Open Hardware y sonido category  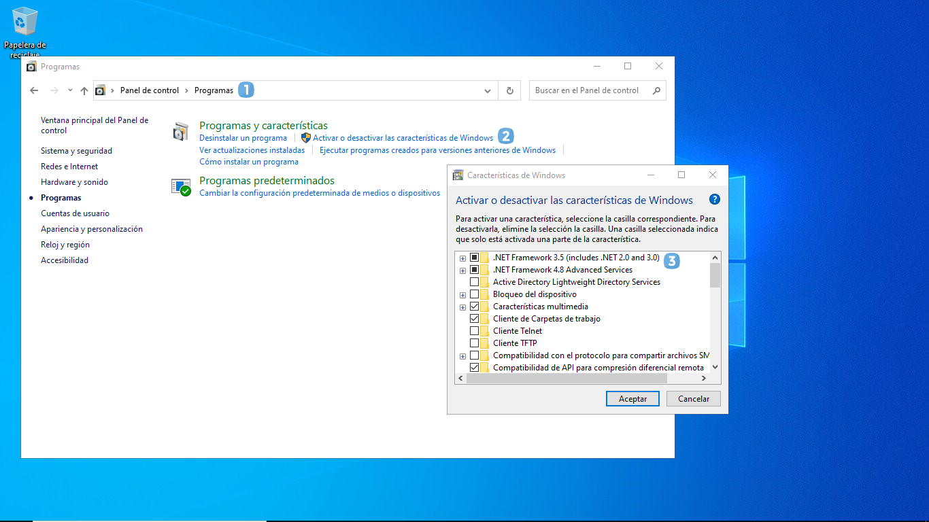tap(74, 182)
